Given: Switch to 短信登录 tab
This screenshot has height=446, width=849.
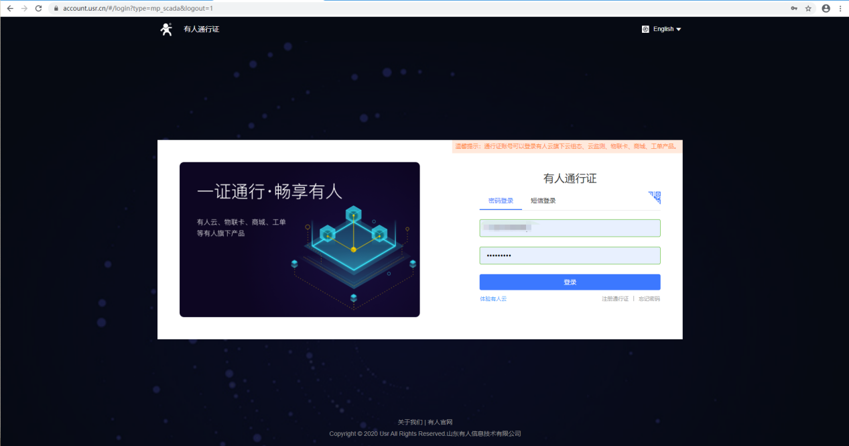Looking at the screenshot, I should (543, 201).
